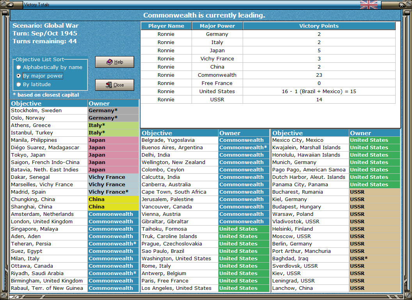
Task: Click Mexico City, Mexico objective
Action: [x=310, y=140]
